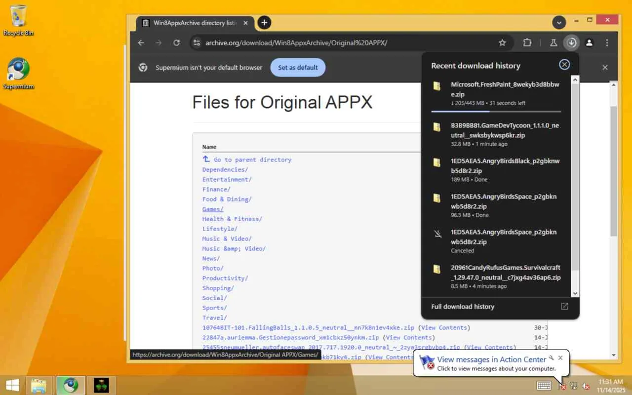Click View messages in Action Center text

click(x=491, y=359)
